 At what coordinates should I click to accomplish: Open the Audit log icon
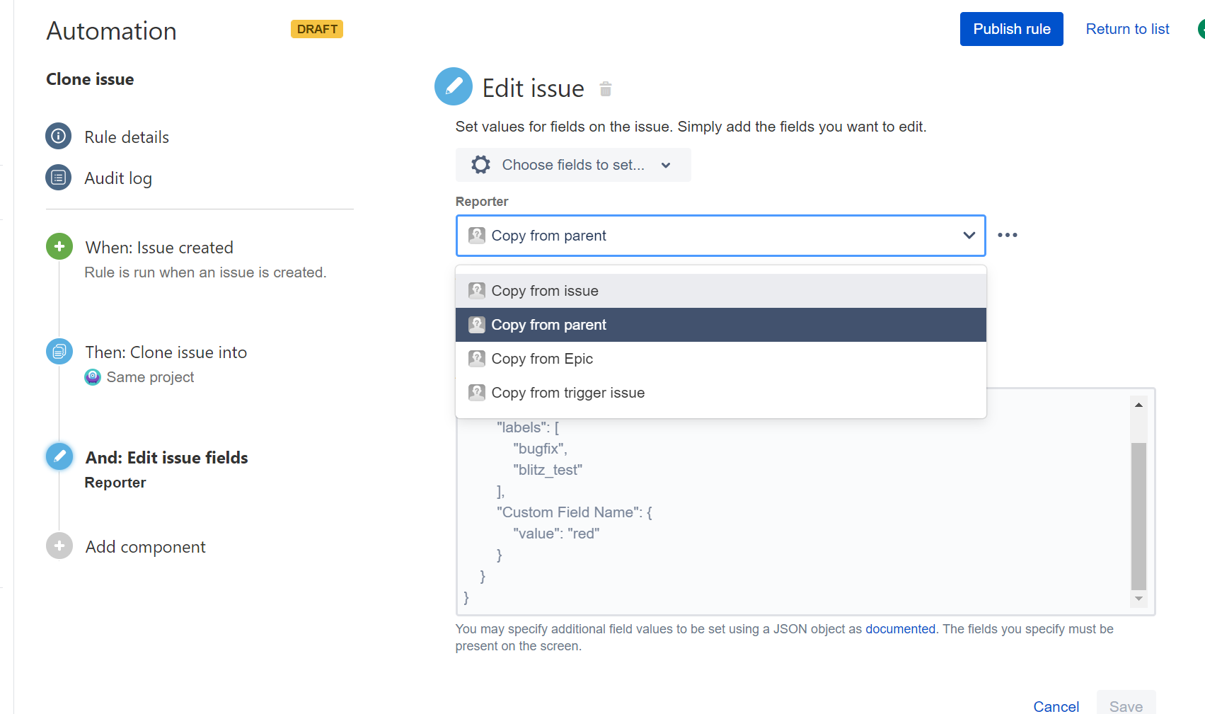pos(59,177)
